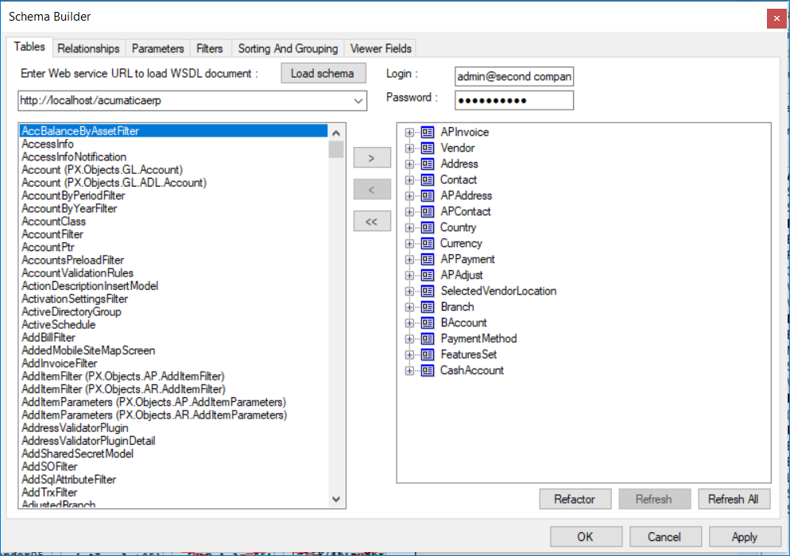Screen dimensions: 790x556
Task: Remove selected table with the < button
Action: tap(372, 189)
